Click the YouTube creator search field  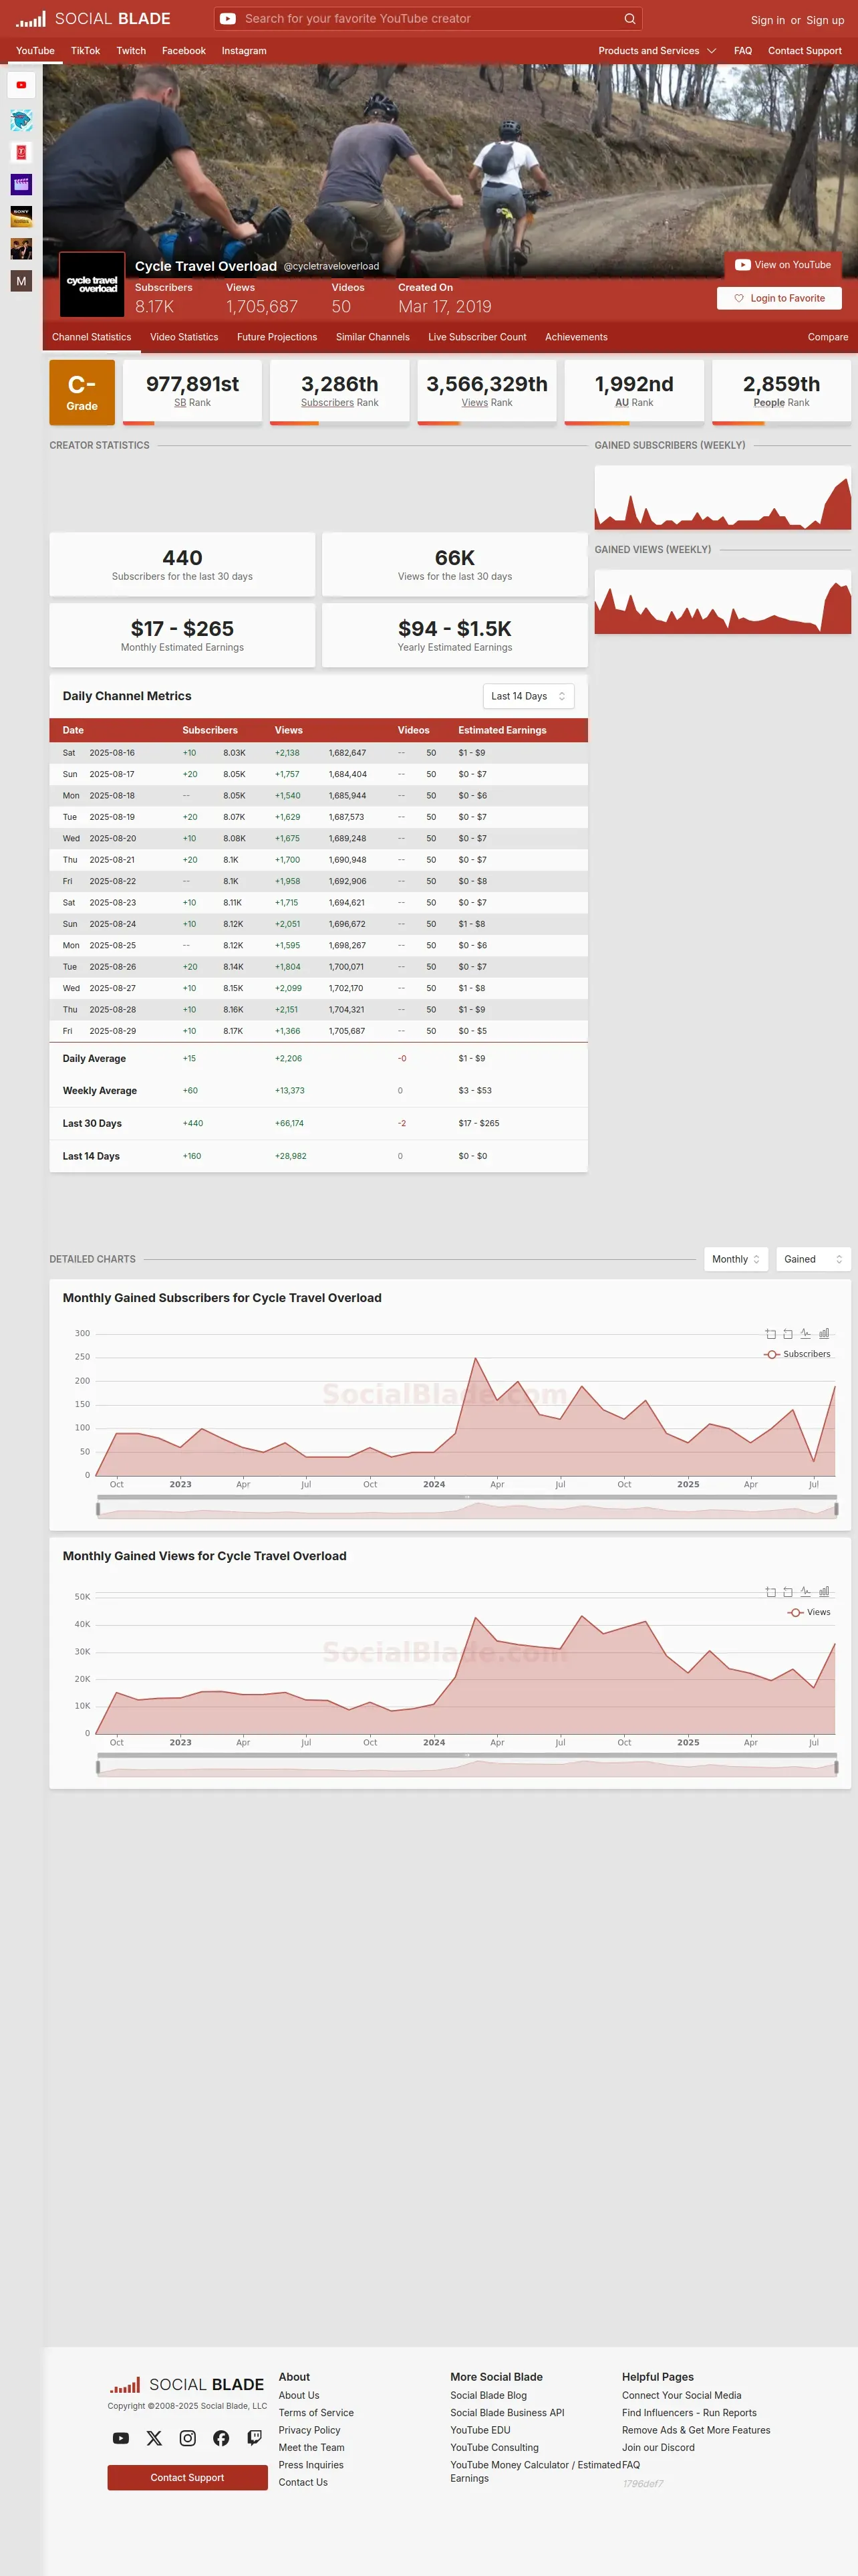click(x=430, y=18)
